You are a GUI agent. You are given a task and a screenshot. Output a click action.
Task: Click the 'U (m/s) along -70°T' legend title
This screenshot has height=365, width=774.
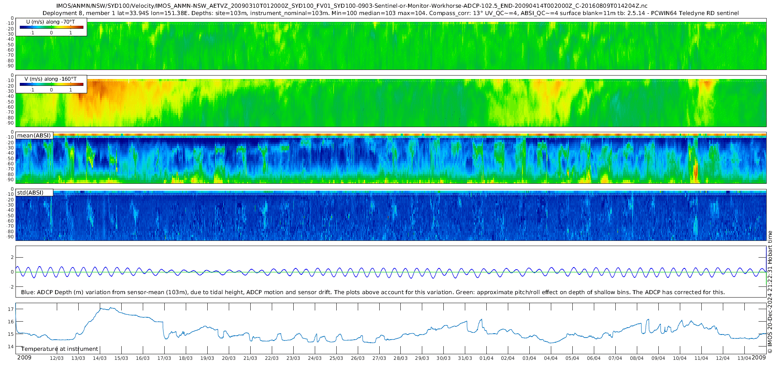(x=50, y=21)
